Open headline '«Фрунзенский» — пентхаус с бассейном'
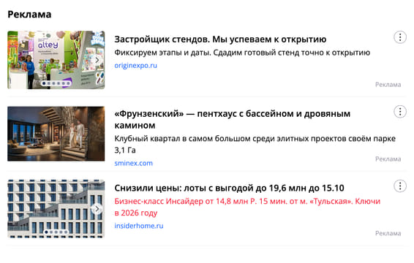This screenshot has height=263, width=414. 233,119
